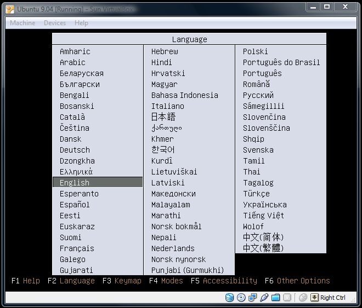Select Tamil language

click(253, 161)
